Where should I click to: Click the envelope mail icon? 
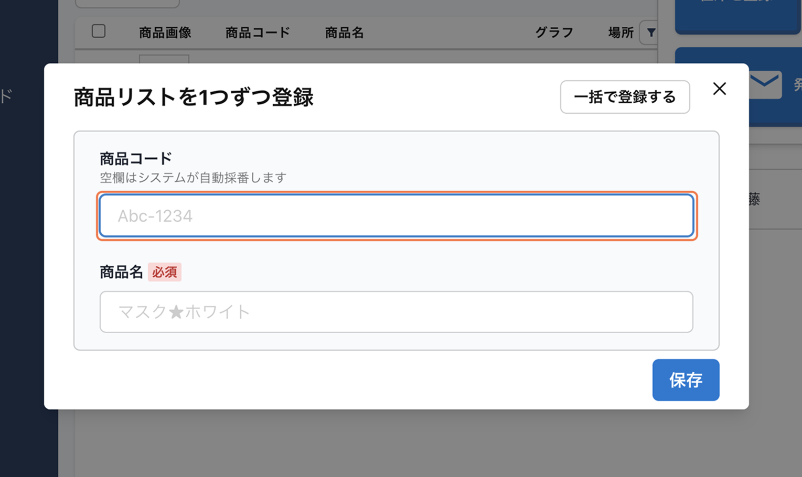[x=764, y=84]
